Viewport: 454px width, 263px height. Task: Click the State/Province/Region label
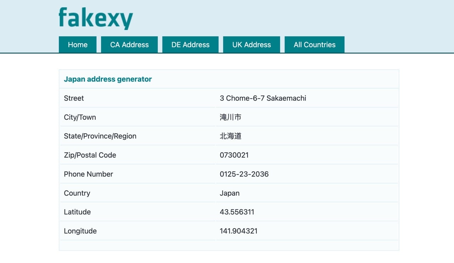(x=100, y=136)
